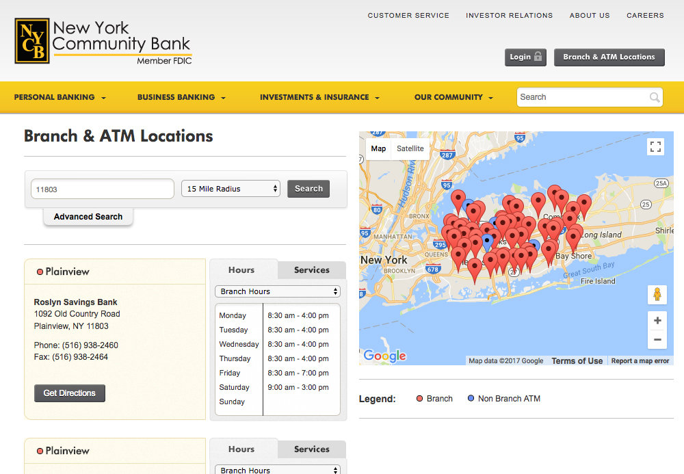The image size is (684, 474).
Task: Click the red Branch legend dot
Action: [x=420, y=399]
